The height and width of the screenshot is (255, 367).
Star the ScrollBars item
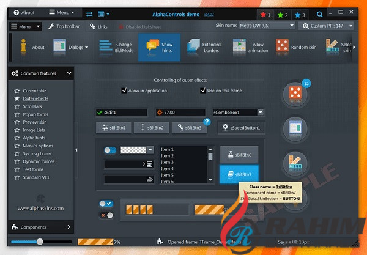pos(17,106)
